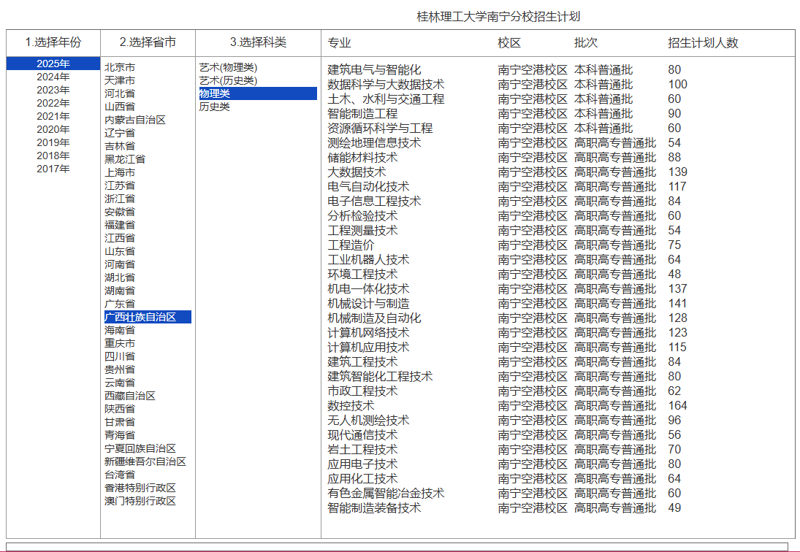
Task: Pick 2022年 from the year list
Action: click(x=53, y=104)
